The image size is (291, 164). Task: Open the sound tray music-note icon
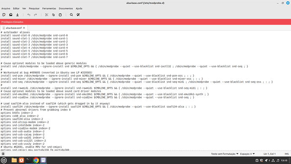tap(278, 160)
